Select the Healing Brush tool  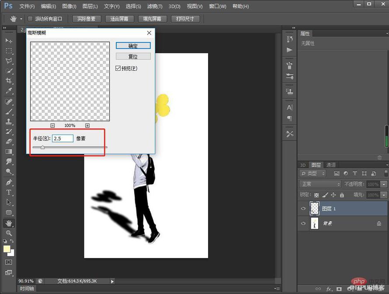(9, 102)
